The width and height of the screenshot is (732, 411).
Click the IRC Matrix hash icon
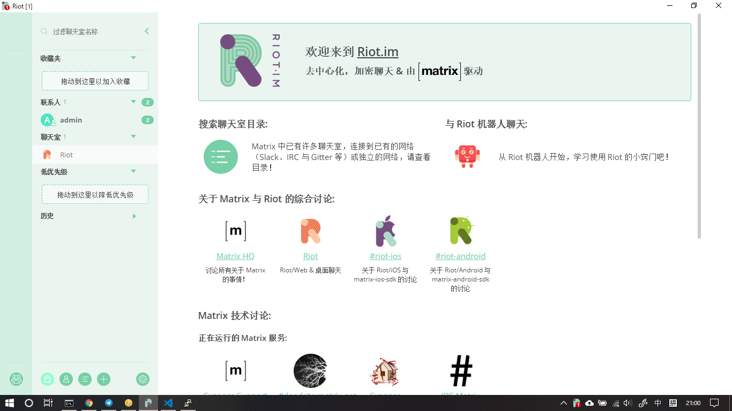point(461,370)
